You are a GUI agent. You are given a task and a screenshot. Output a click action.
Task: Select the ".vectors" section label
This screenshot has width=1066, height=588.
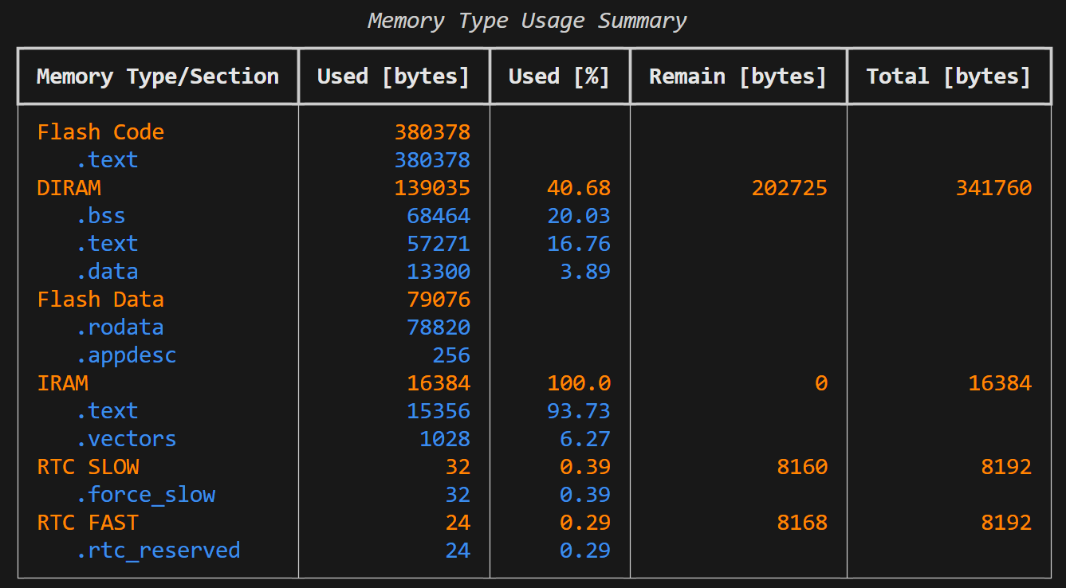click(126, 439)
